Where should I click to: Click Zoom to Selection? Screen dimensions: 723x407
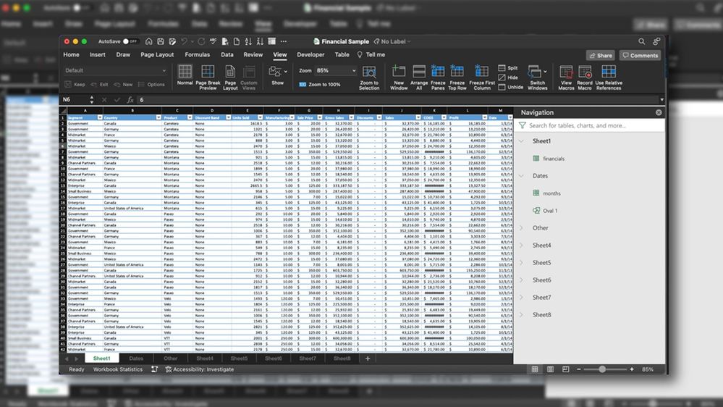(369, 77)
